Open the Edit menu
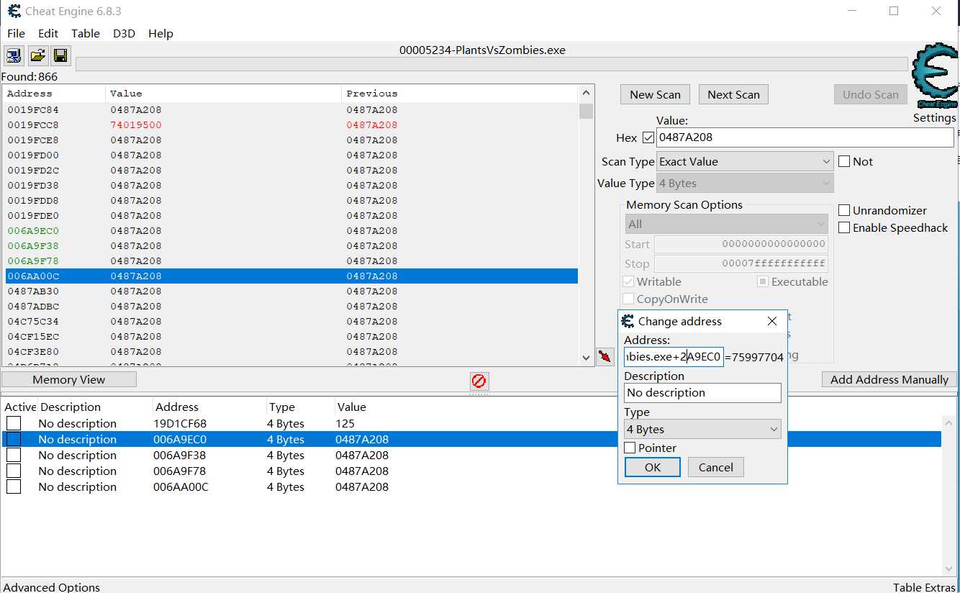Viewport: 960px width, 593px height. [x=48, y=33]
